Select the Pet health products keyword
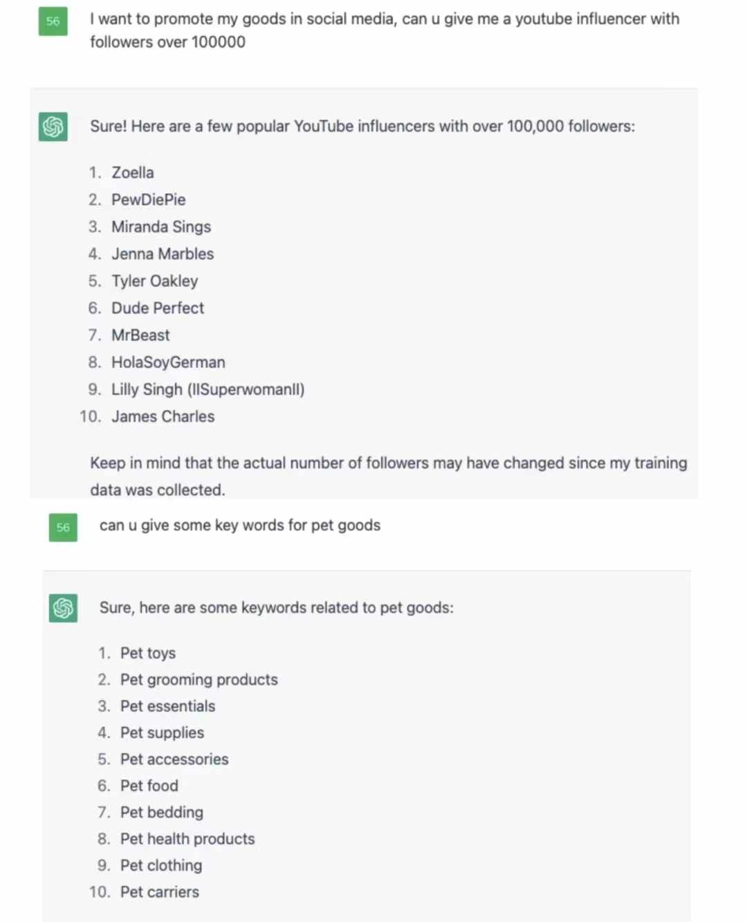Screen dimensions: 747x922 click(x=187, y=839)
